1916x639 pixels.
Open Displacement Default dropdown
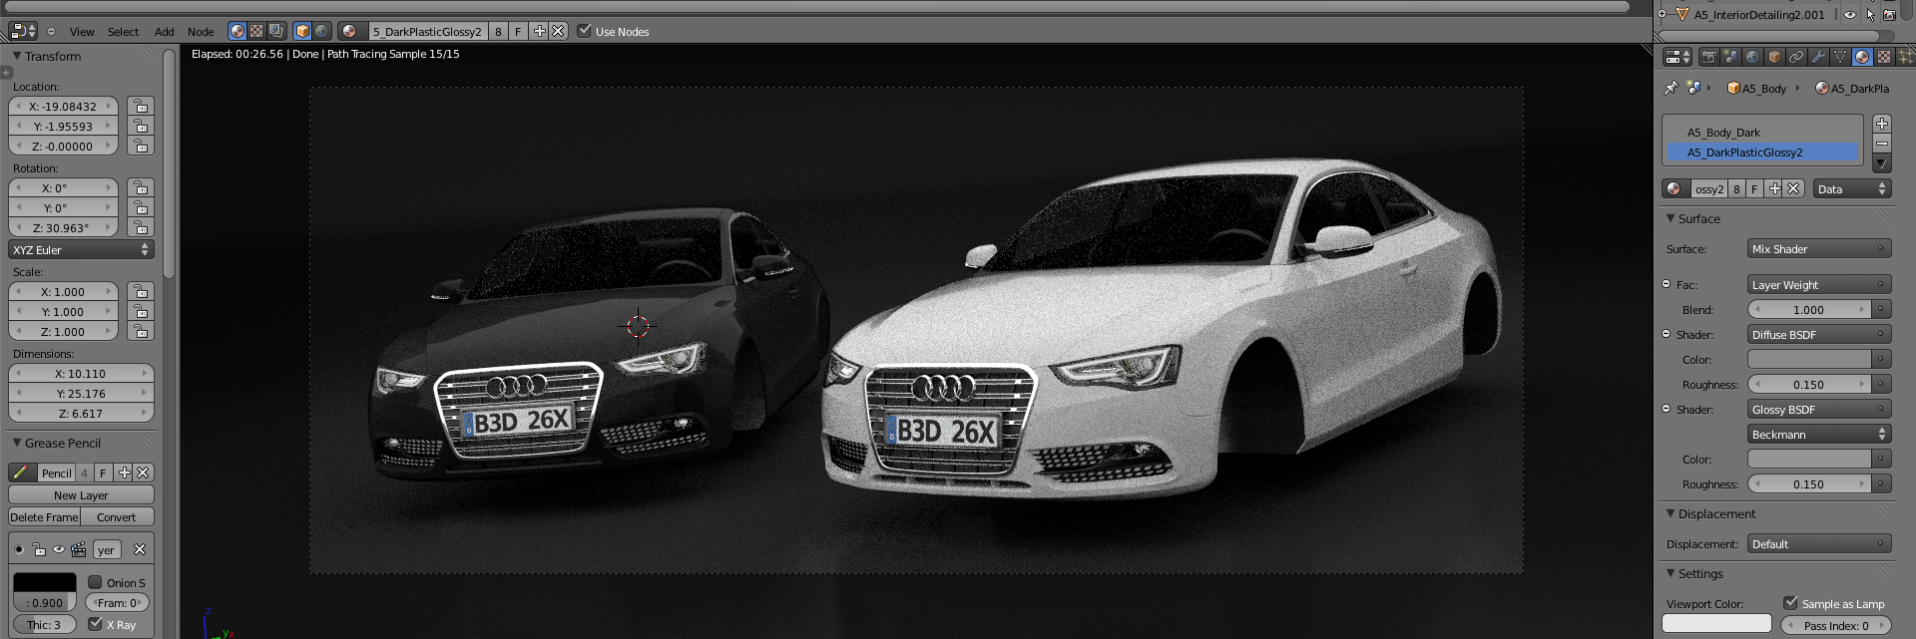point(1819,544)
